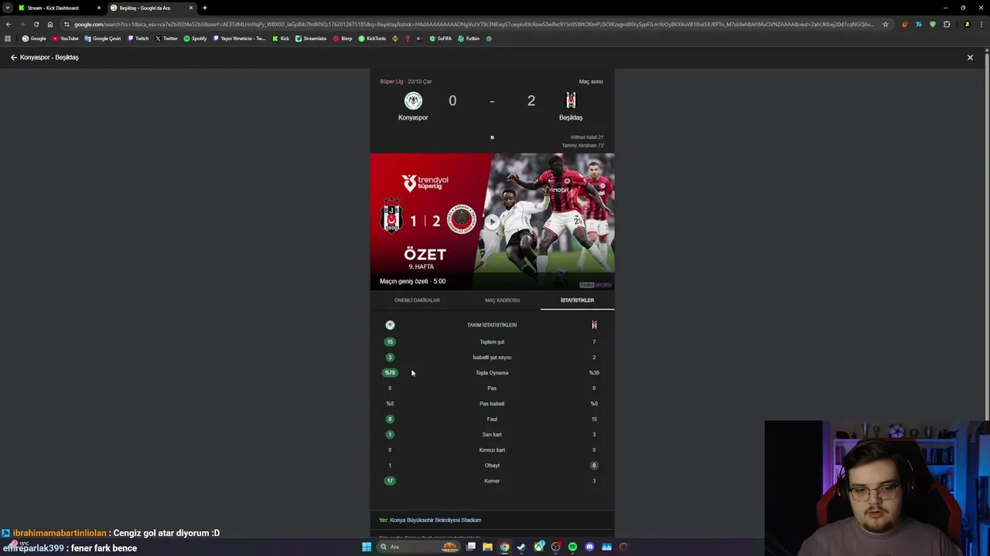Screen dimensions: 990x556
Task: Close the Beşiktaş Google search tab
Action: click(190, 8)
